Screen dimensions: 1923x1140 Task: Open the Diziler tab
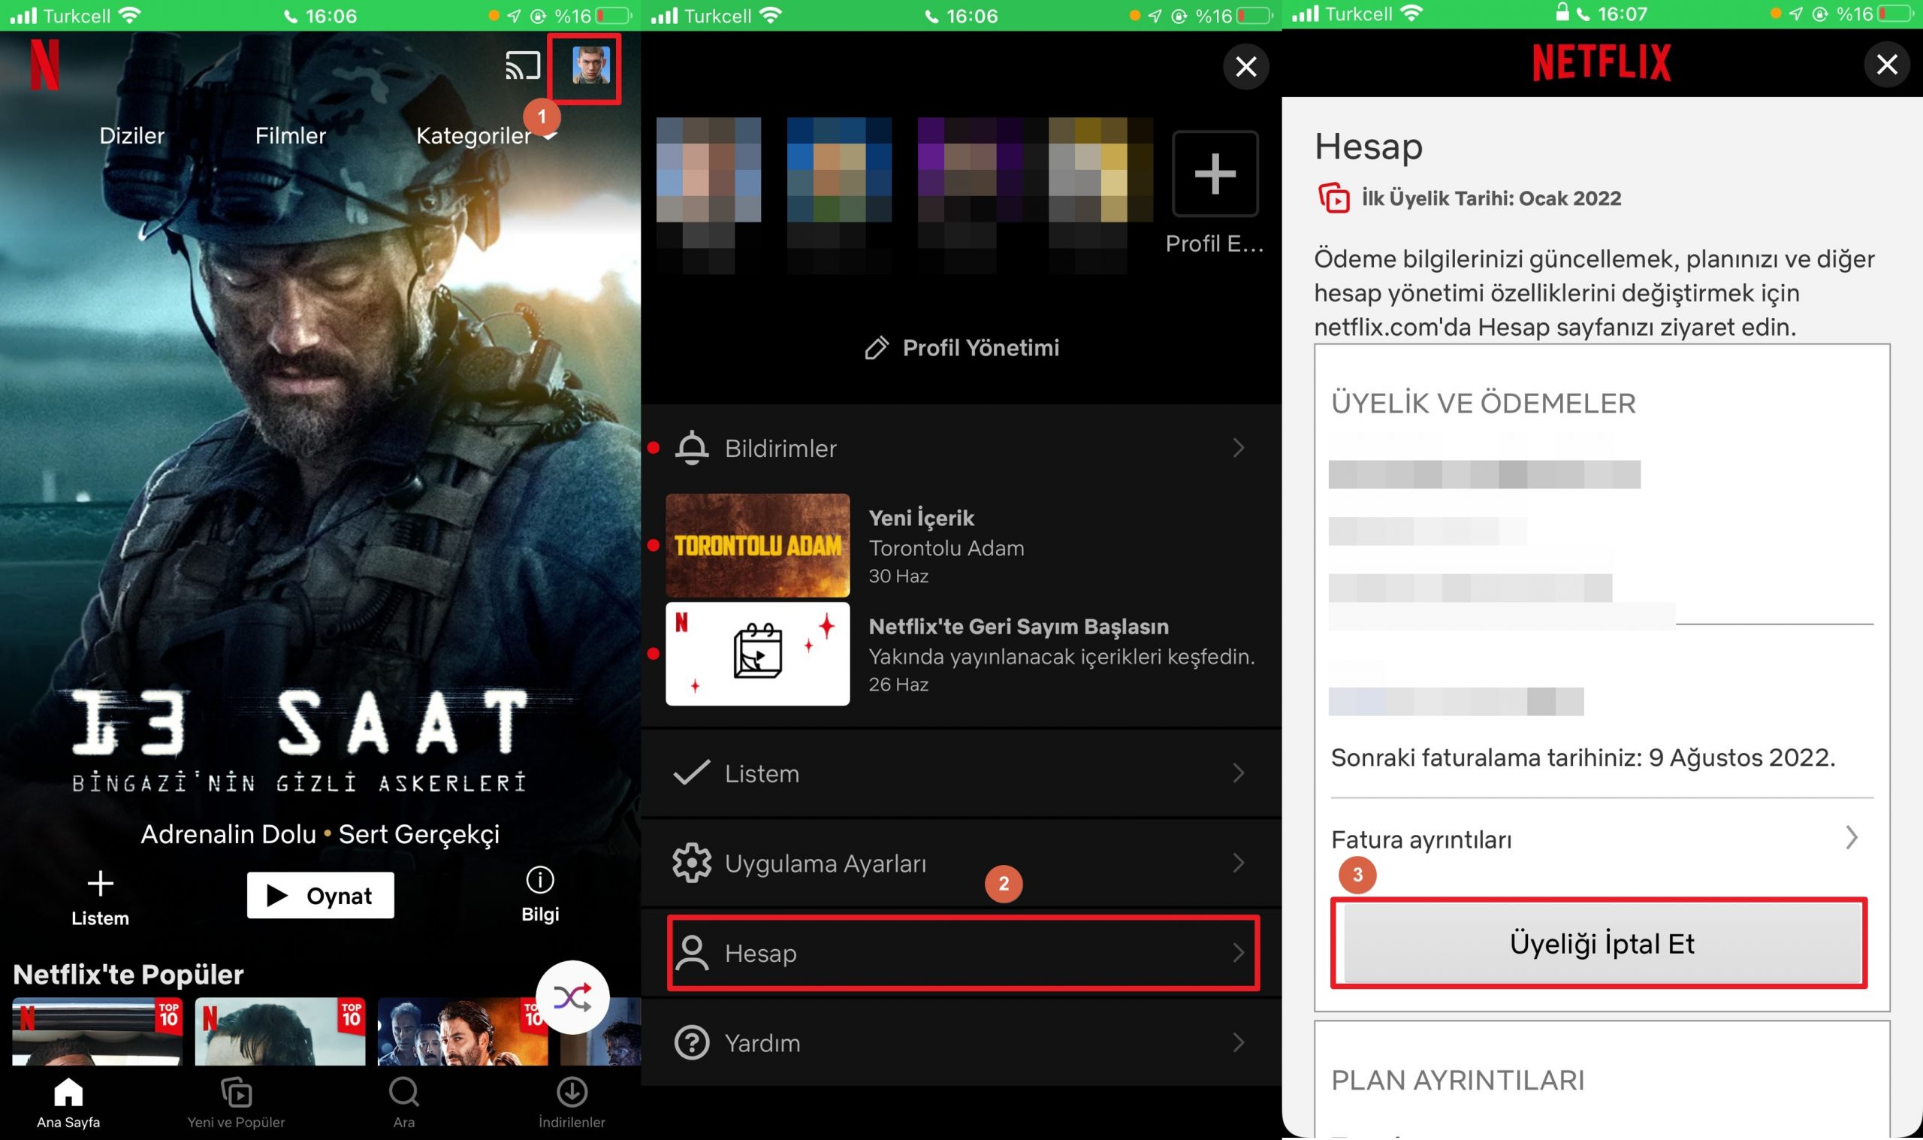point(132,135)
